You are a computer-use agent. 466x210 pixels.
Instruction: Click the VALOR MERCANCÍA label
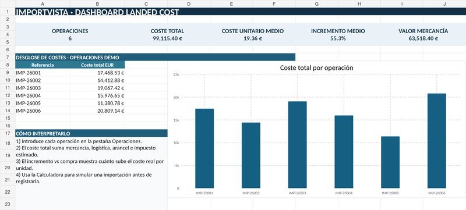coord(423,31)
